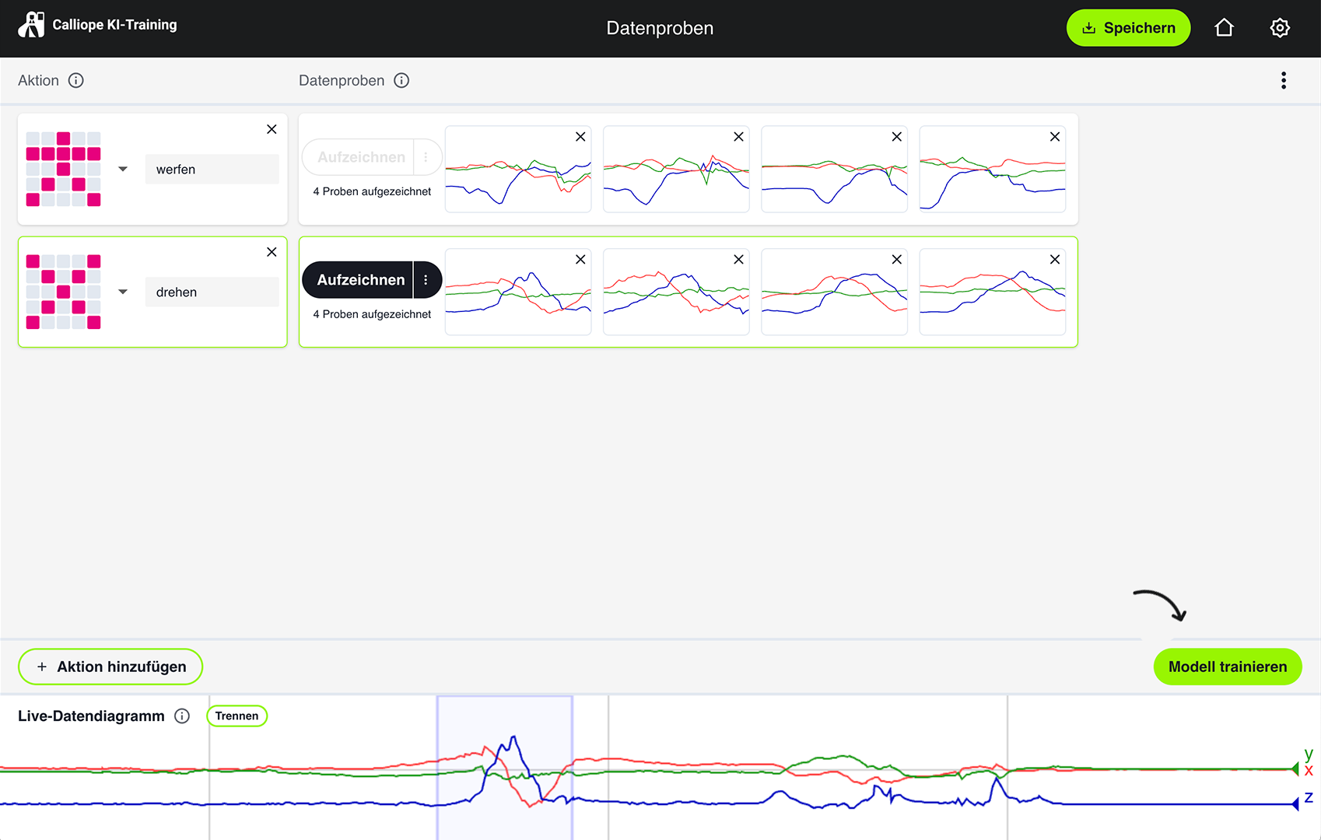Remove first werfen data sample
The image size is (1321, 840).
(580, 137)
